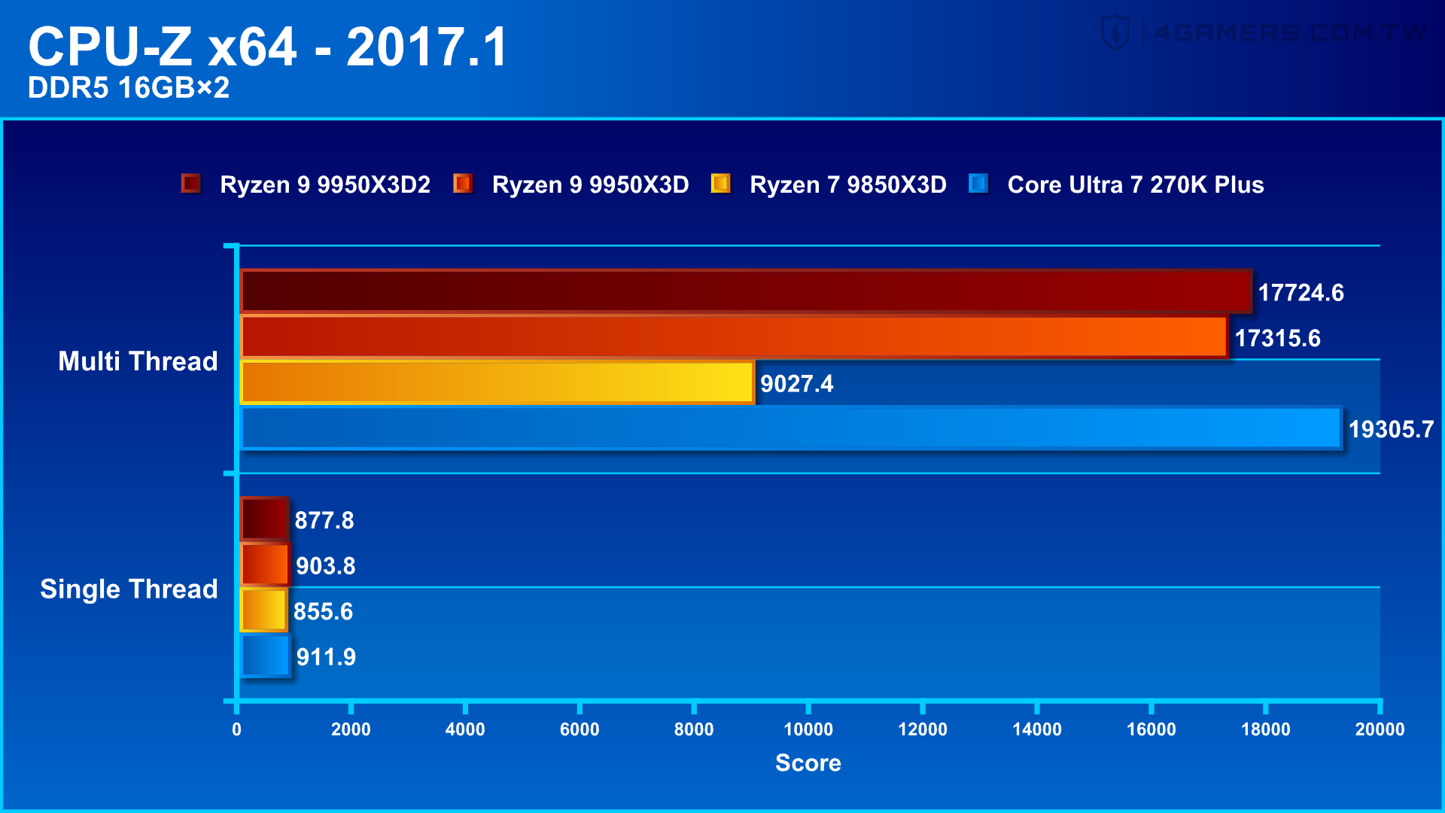Image resolution: width=1445 pixels, height=813 pixels.
Task: Click the blue Multi Thread bar 19305.7
Action: point(791,428)
